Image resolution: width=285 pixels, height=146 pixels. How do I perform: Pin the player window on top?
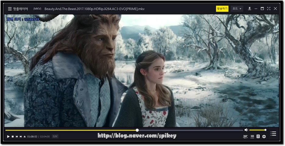click(250, 9)
